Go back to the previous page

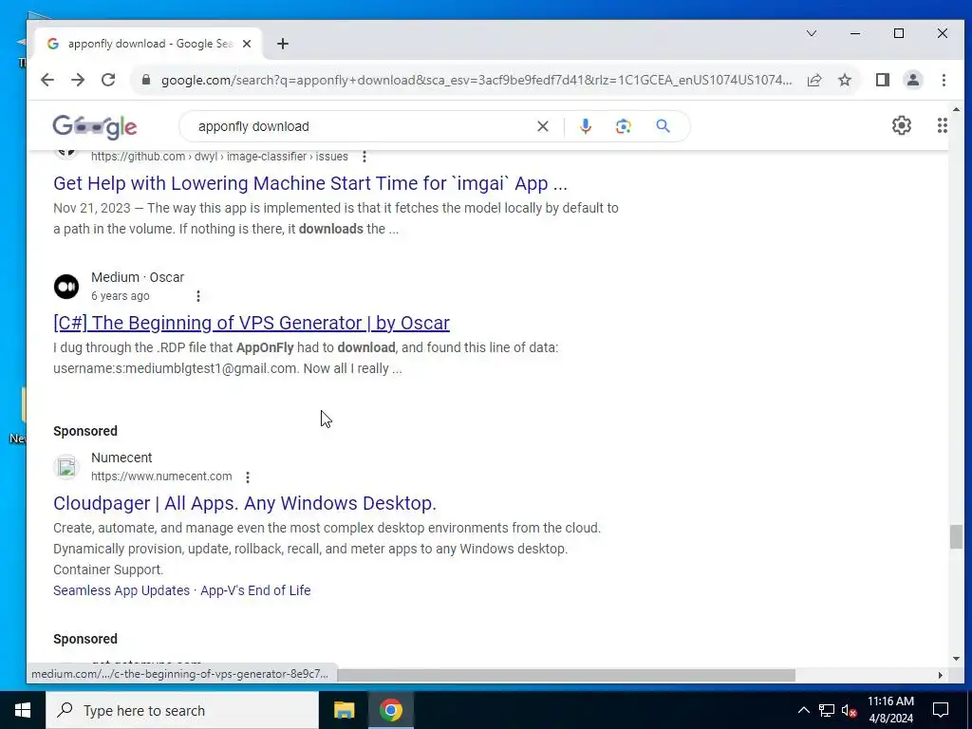47,80
